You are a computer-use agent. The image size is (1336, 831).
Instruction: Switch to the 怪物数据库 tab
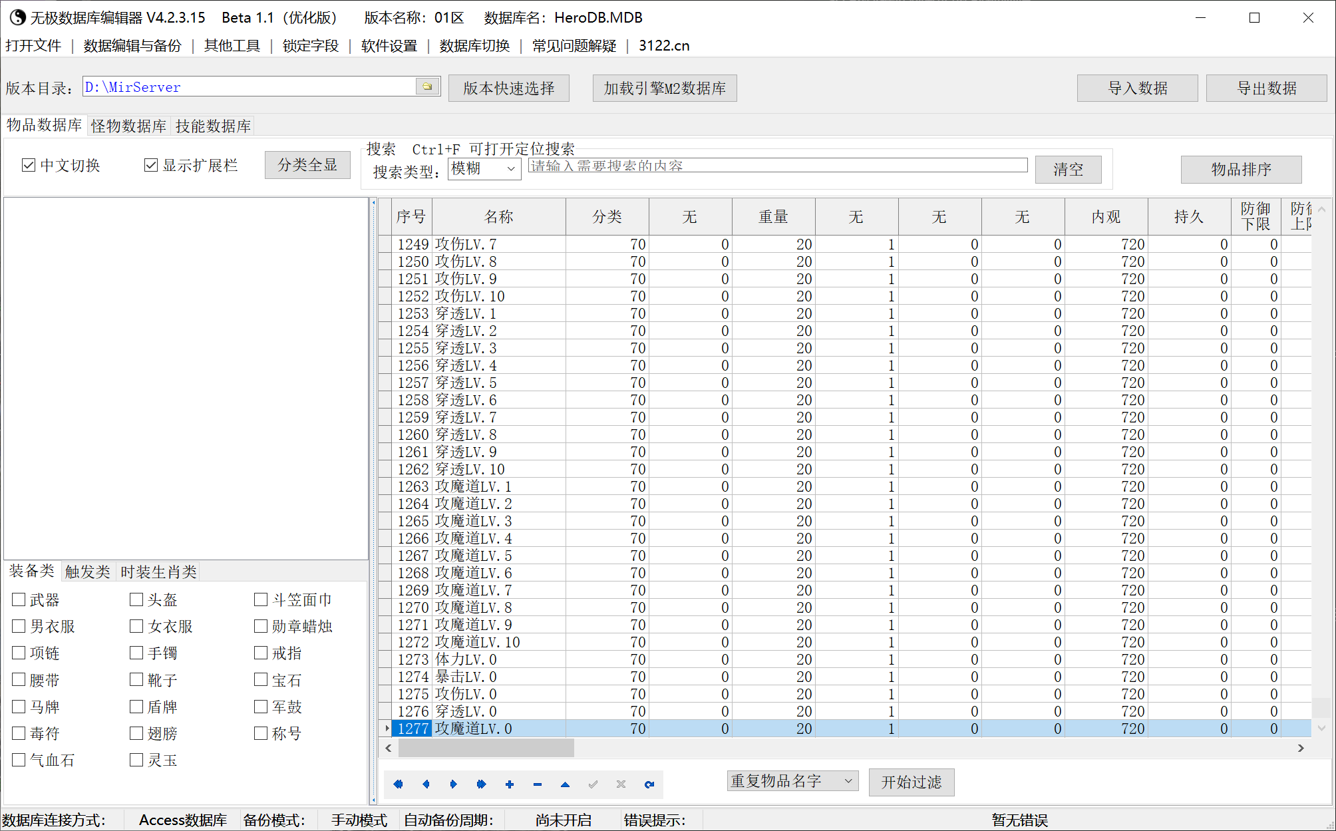click(128, 126)
